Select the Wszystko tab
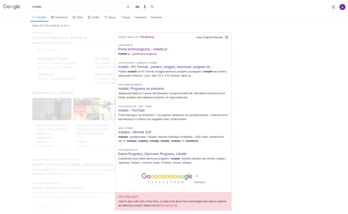Viewport: 348px width, 214px height. point(39,17)
